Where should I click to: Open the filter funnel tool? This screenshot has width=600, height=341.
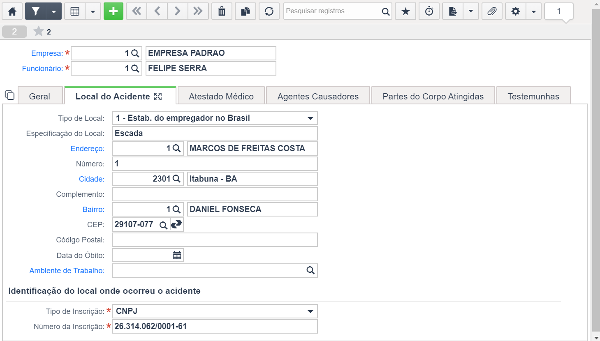tap(36, 11)
